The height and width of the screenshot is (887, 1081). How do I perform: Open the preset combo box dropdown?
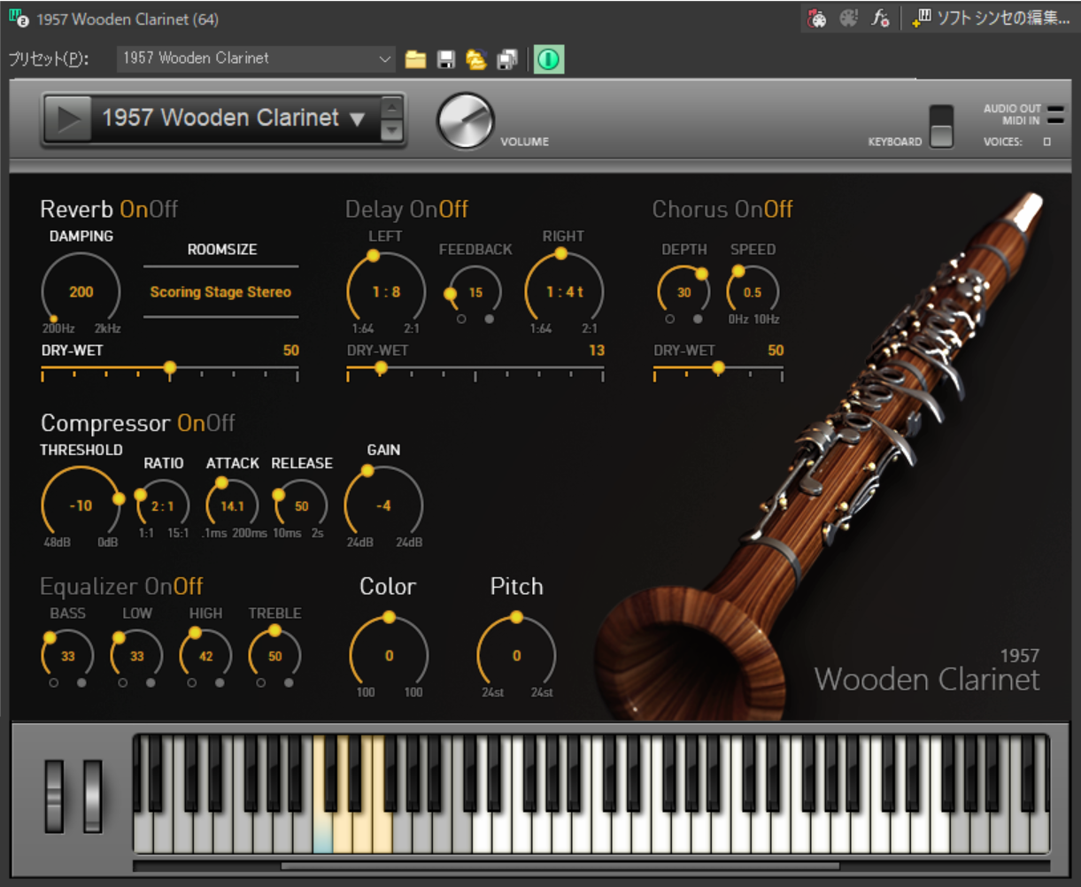tap(385, 59)
